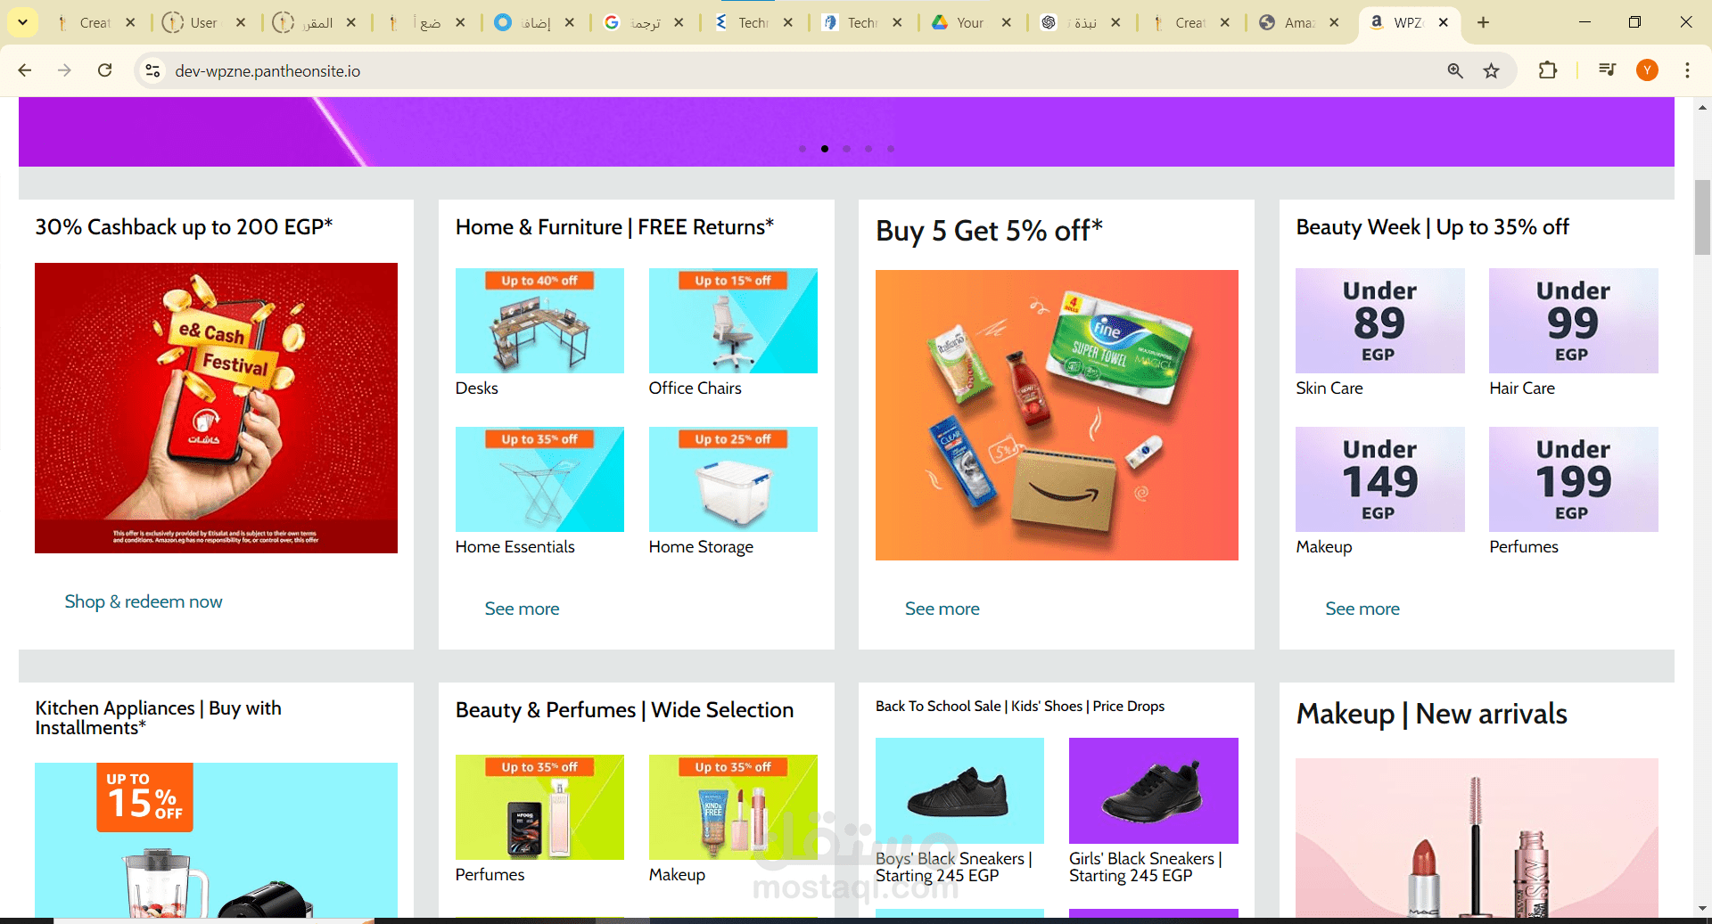
Task: Open Girls' Black Sneakers image
Action: coord(1154,790)
